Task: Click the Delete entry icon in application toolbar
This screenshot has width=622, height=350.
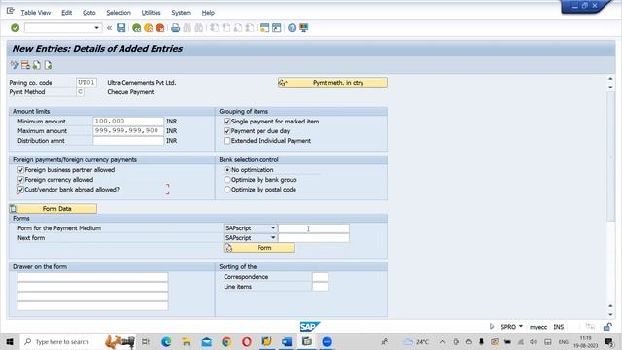Action: 26,65
